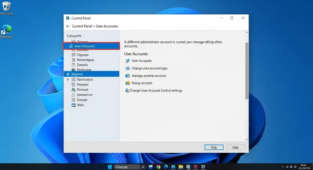This screenshot has height=170, width=313.
Task: Open the User Accounts link in the right pane
Action: click(142, 61)
